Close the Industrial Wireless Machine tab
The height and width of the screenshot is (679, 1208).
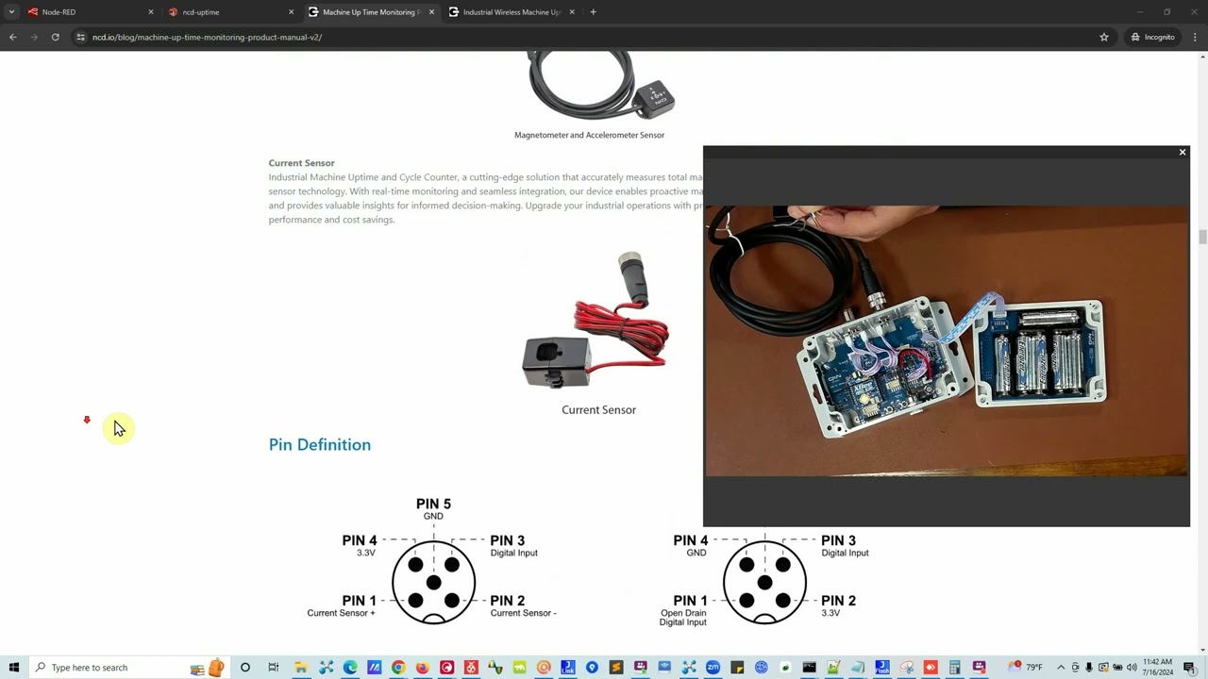point(572,12)
